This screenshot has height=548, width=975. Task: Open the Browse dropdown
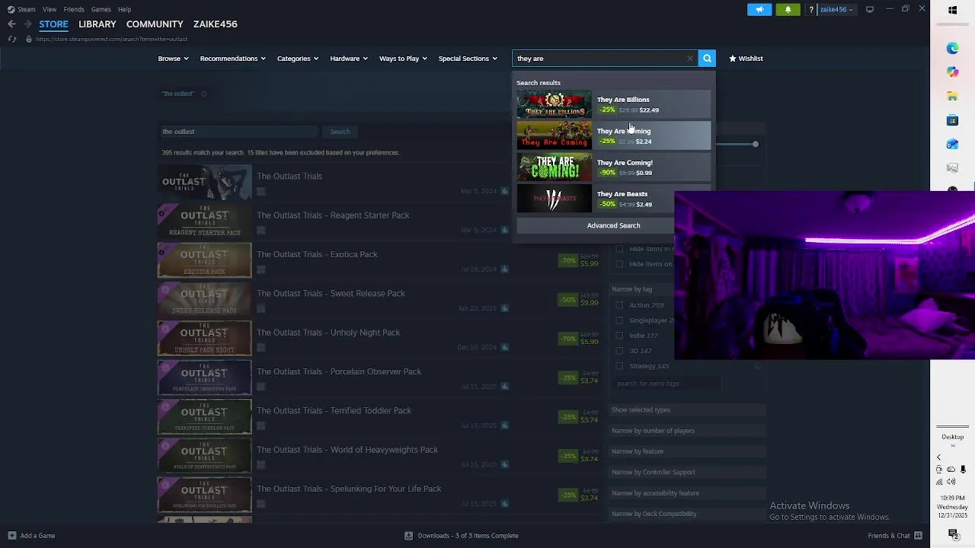click(173, 59)
